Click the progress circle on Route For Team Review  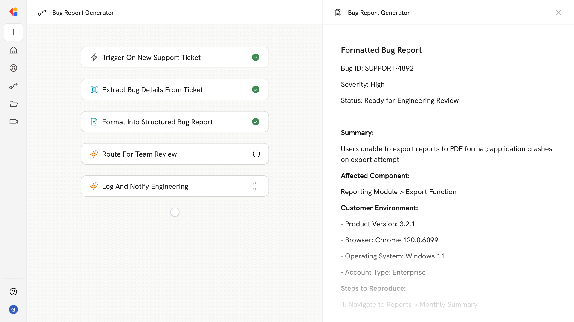(x=256, y=154)
